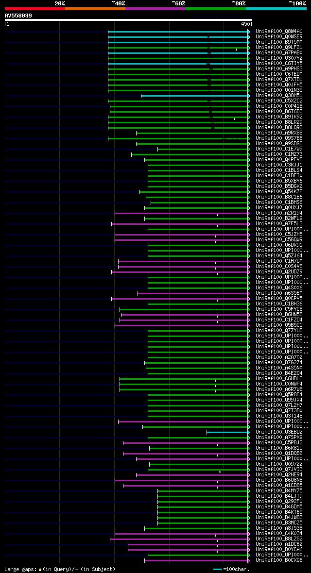Image resolution: width=311 pixels, height=573 pixels.
Task: Select the UniRef100_Q3EBD2 label
Action: 279,432
